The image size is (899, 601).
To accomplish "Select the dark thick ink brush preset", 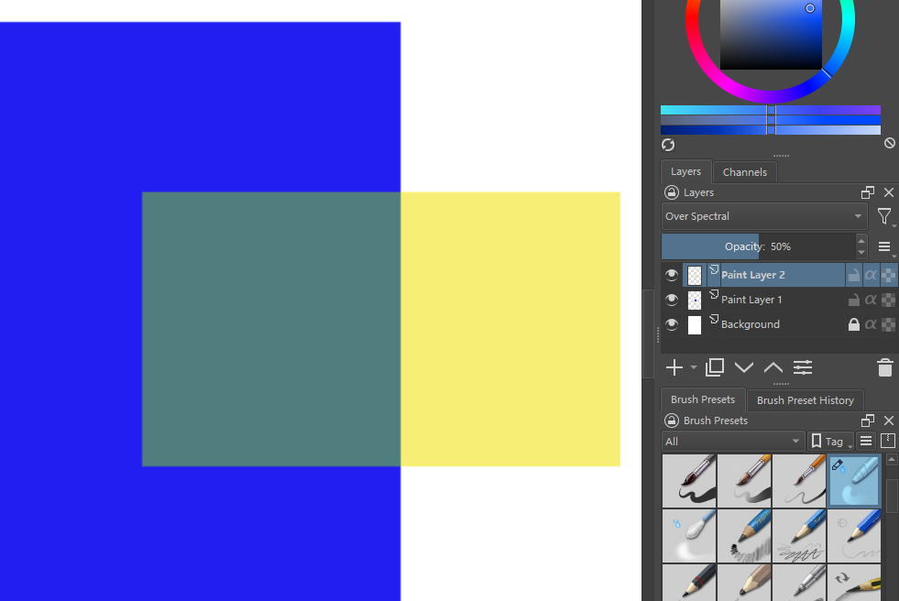I will (689, 481).
